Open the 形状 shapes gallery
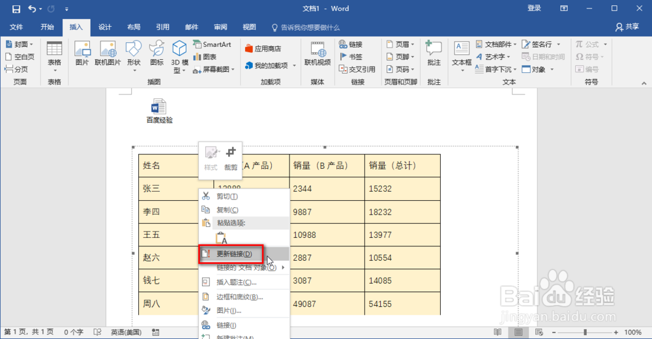 [134, 57]
